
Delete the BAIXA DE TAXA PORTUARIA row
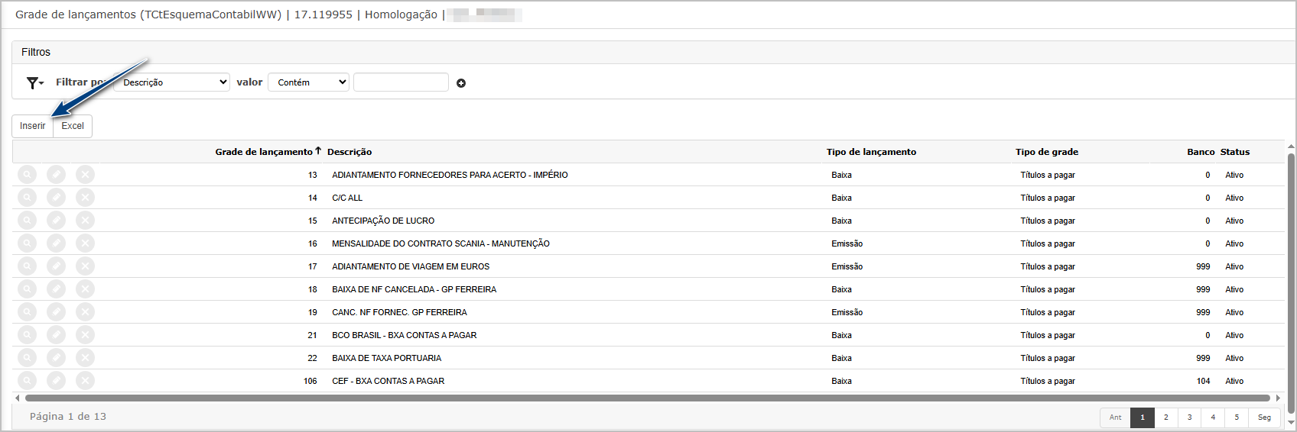85,358
